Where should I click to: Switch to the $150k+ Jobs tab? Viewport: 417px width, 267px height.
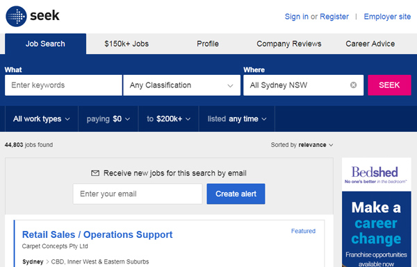click(x=126, y=44)
